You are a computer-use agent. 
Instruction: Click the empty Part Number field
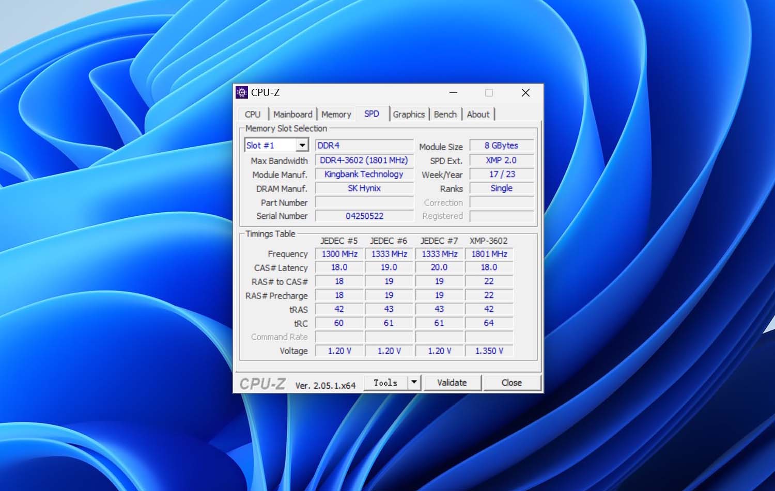[x=364, y=202]
